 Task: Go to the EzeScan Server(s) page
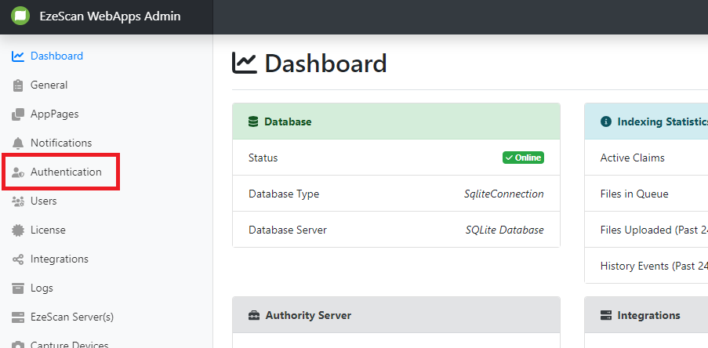tap(71, 317)
